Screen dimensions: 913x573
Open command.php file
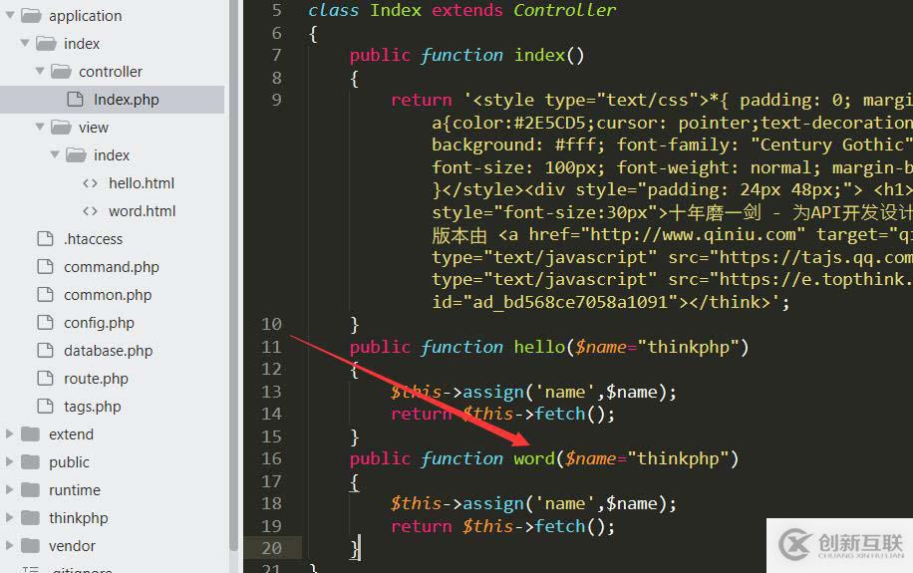112,267
